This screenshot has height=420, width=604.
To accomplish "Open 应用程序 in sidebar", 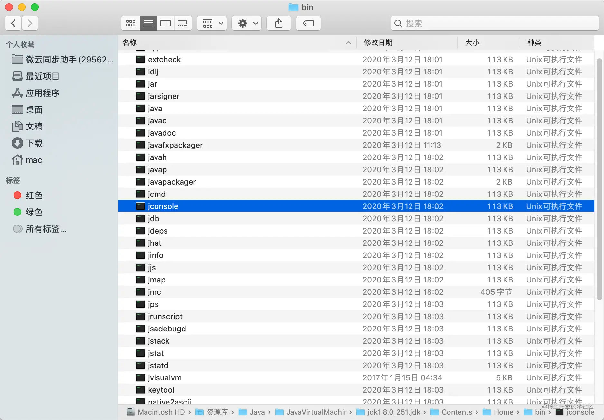I will point(36,93).
